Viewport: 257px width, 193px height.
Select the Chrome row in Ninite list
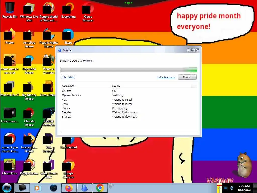click(x=128, y=91)
